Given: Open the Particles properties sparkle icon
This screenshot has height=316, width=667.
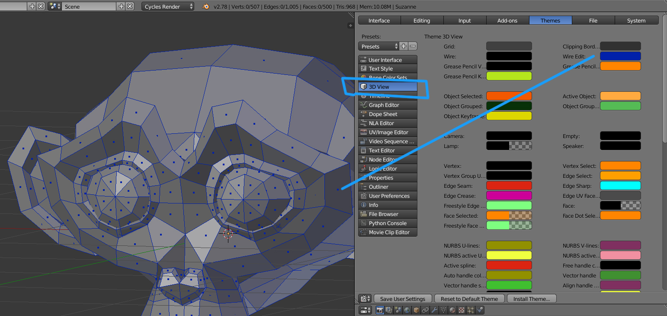Looking at the screenshot, I should pyautogui.click(x=471, y=310).
